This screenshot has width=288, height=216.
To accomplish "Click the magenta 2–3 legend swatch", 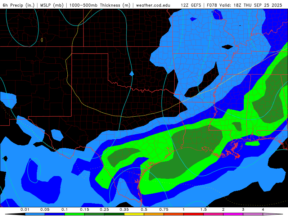I will (x=233, y=214).
